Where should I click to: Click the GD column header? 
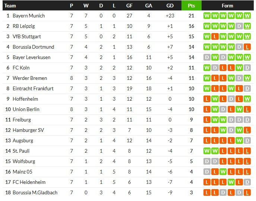pyautogui.click(x=170, y=6)
